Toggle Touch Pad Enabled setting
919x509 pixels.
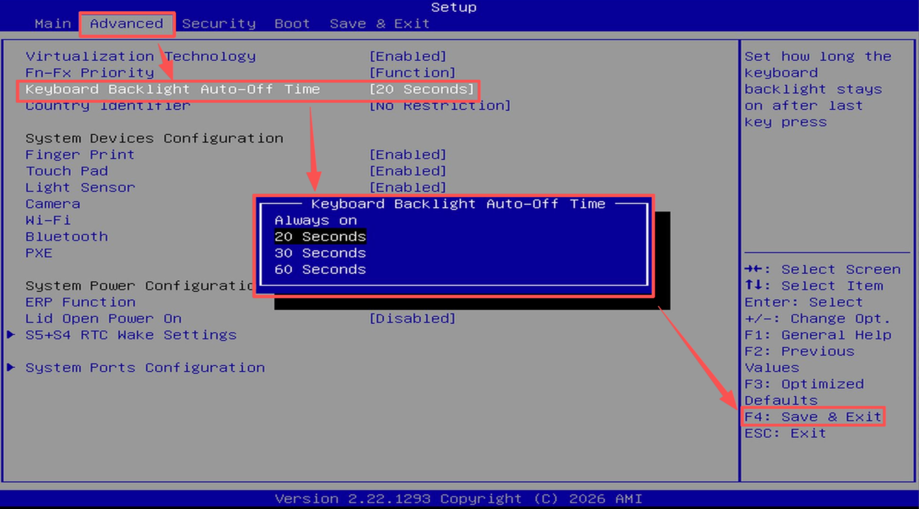click(408, 171)
